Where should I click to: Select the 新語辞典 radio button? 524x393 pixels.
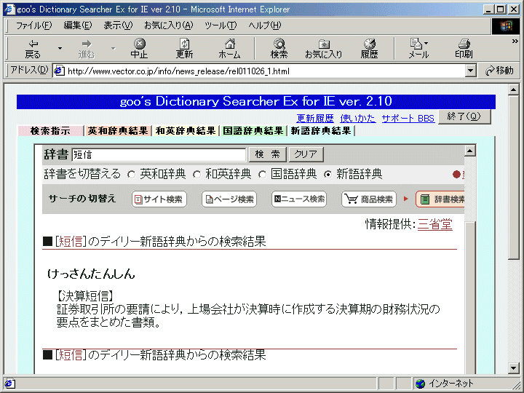[328, 175]
